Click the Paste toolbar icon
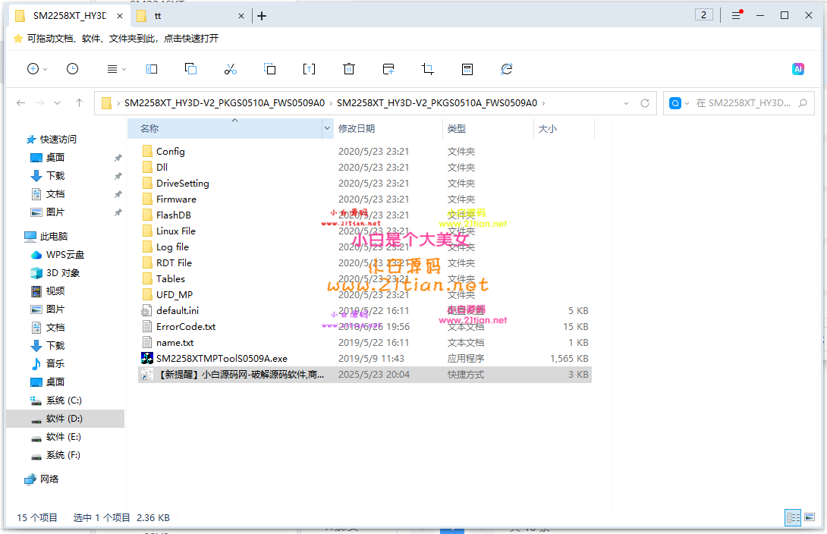 click(x=269, y=68)
